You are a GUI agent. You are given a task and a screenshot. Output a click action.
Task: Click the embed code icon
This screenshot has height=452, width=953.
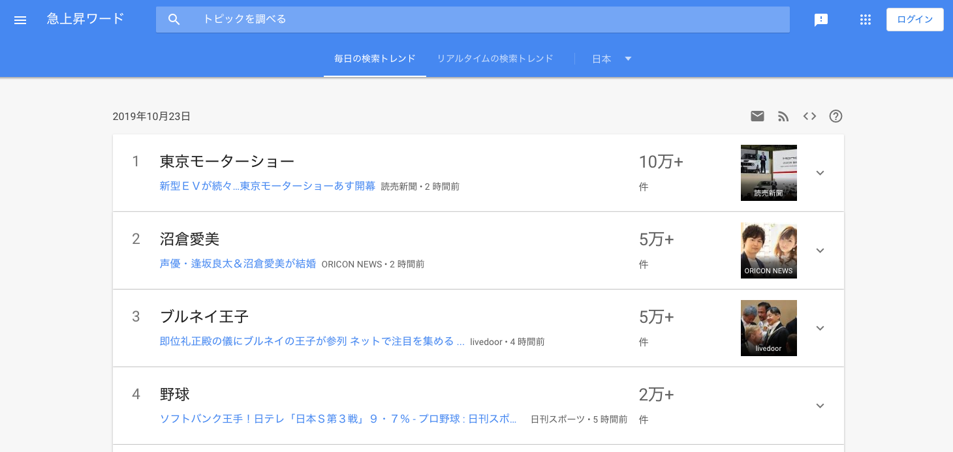(x=809, y=116)
